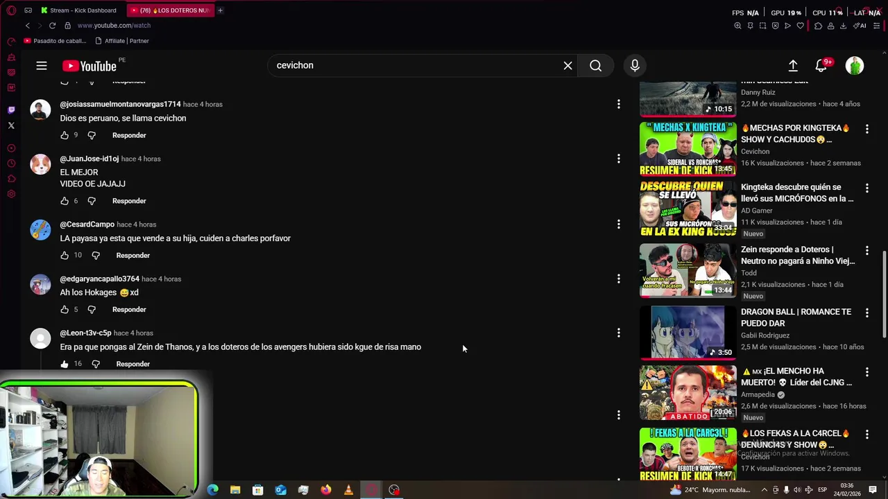The width and height of the screenshot is (888, 499).
Task: Like the comment by @JuanJose-id1oj
Action: pyautogui.click(x=65, y=201)
